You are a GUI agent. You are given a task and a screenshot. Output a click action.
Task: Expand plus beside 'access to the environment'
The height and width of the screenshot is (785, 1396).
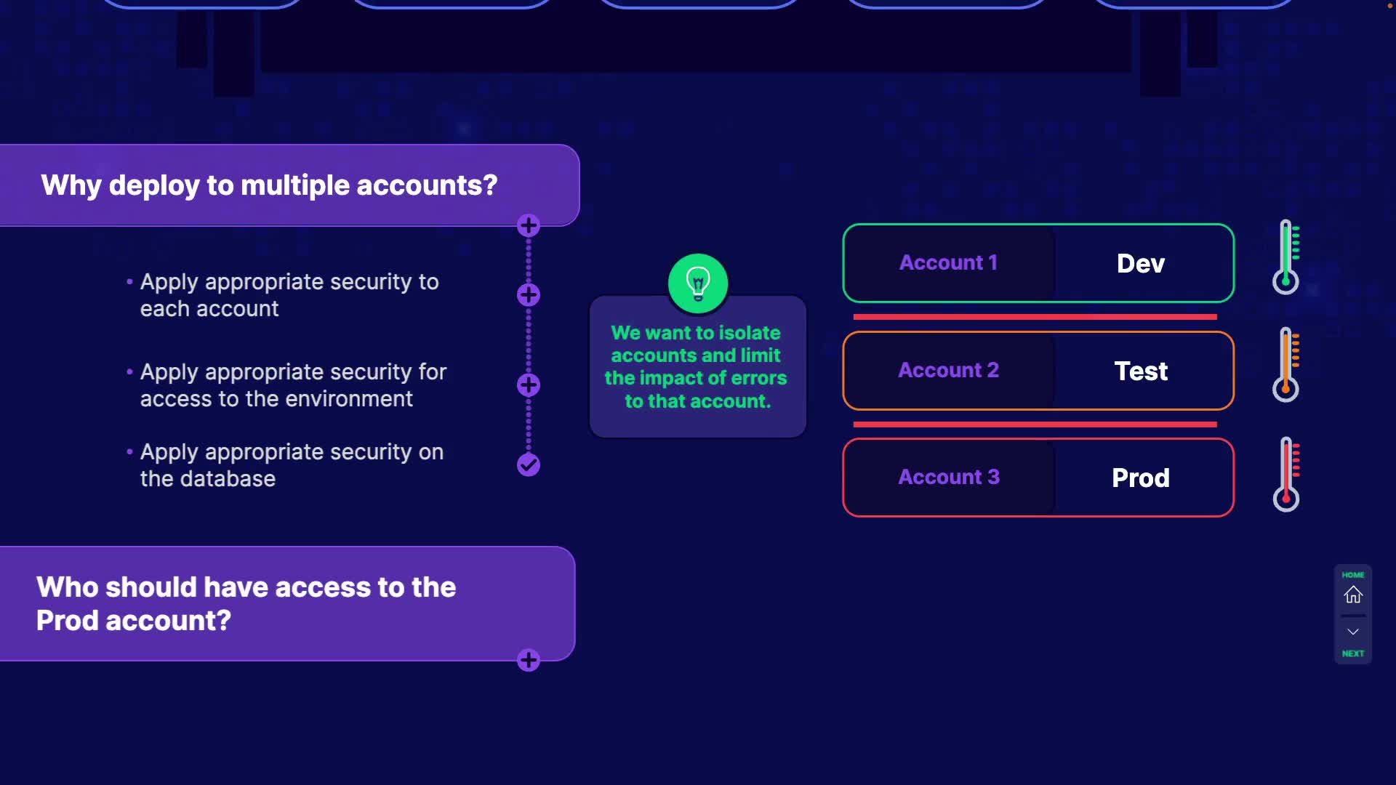coord(529,385)
